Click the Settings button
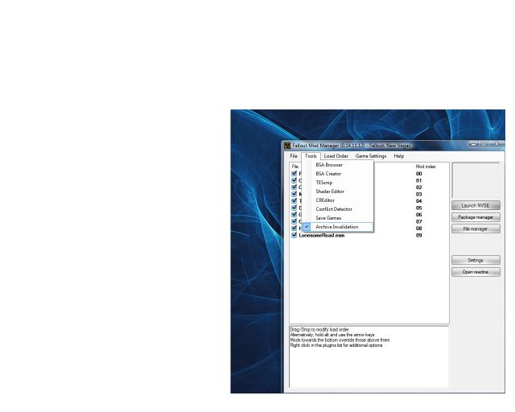 coord(476,260)
